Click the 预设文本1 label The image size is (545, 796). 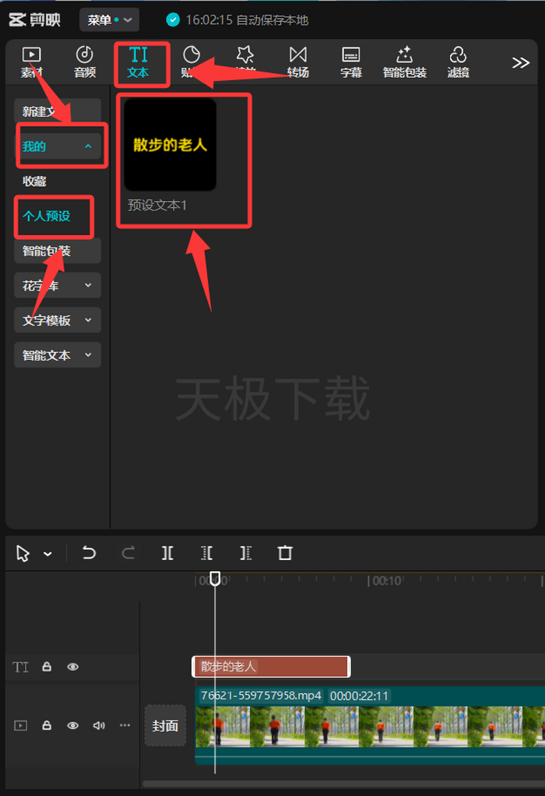157,205
